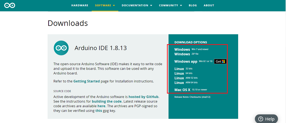Open the Hardware menu item

coord(80,6)
